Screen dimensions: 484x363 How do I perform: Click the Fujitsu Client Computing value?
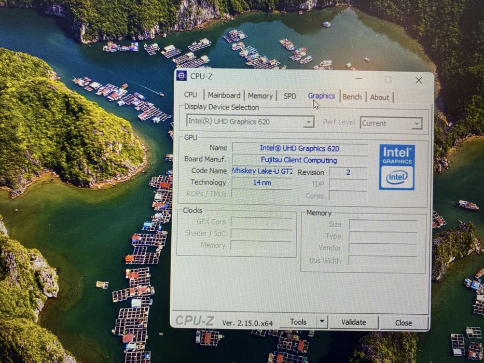pos(299,160)
